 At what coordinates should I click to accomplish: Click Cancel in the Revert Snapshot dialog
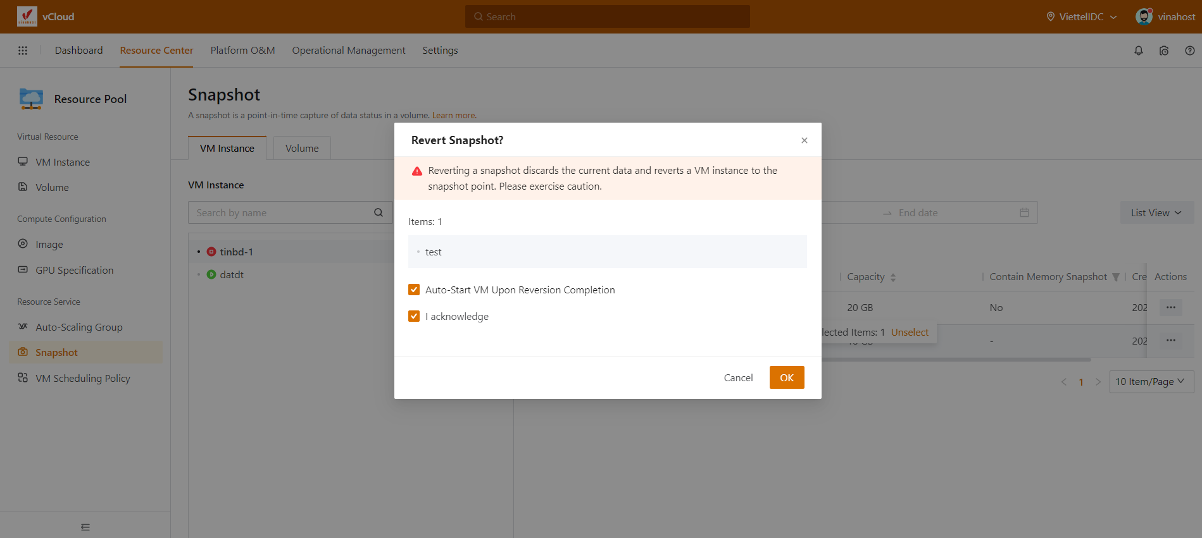point(738,377)
